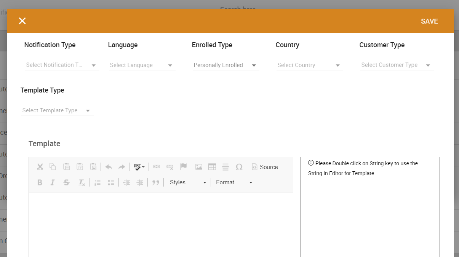Insert a bulleted list
Image resolution: width=459 pixels, height=257 pixels.
click(111, 182)
